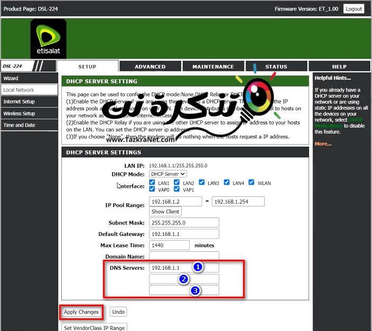Select Local Network sidebar item
Viewport: 372px width, 331px height.
(x=30, y=90)
